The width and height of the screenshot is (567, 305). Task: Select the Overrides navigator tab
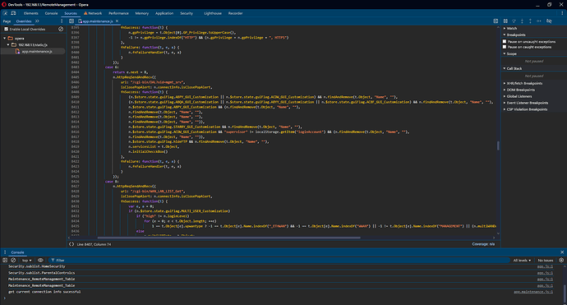[24, 21]
